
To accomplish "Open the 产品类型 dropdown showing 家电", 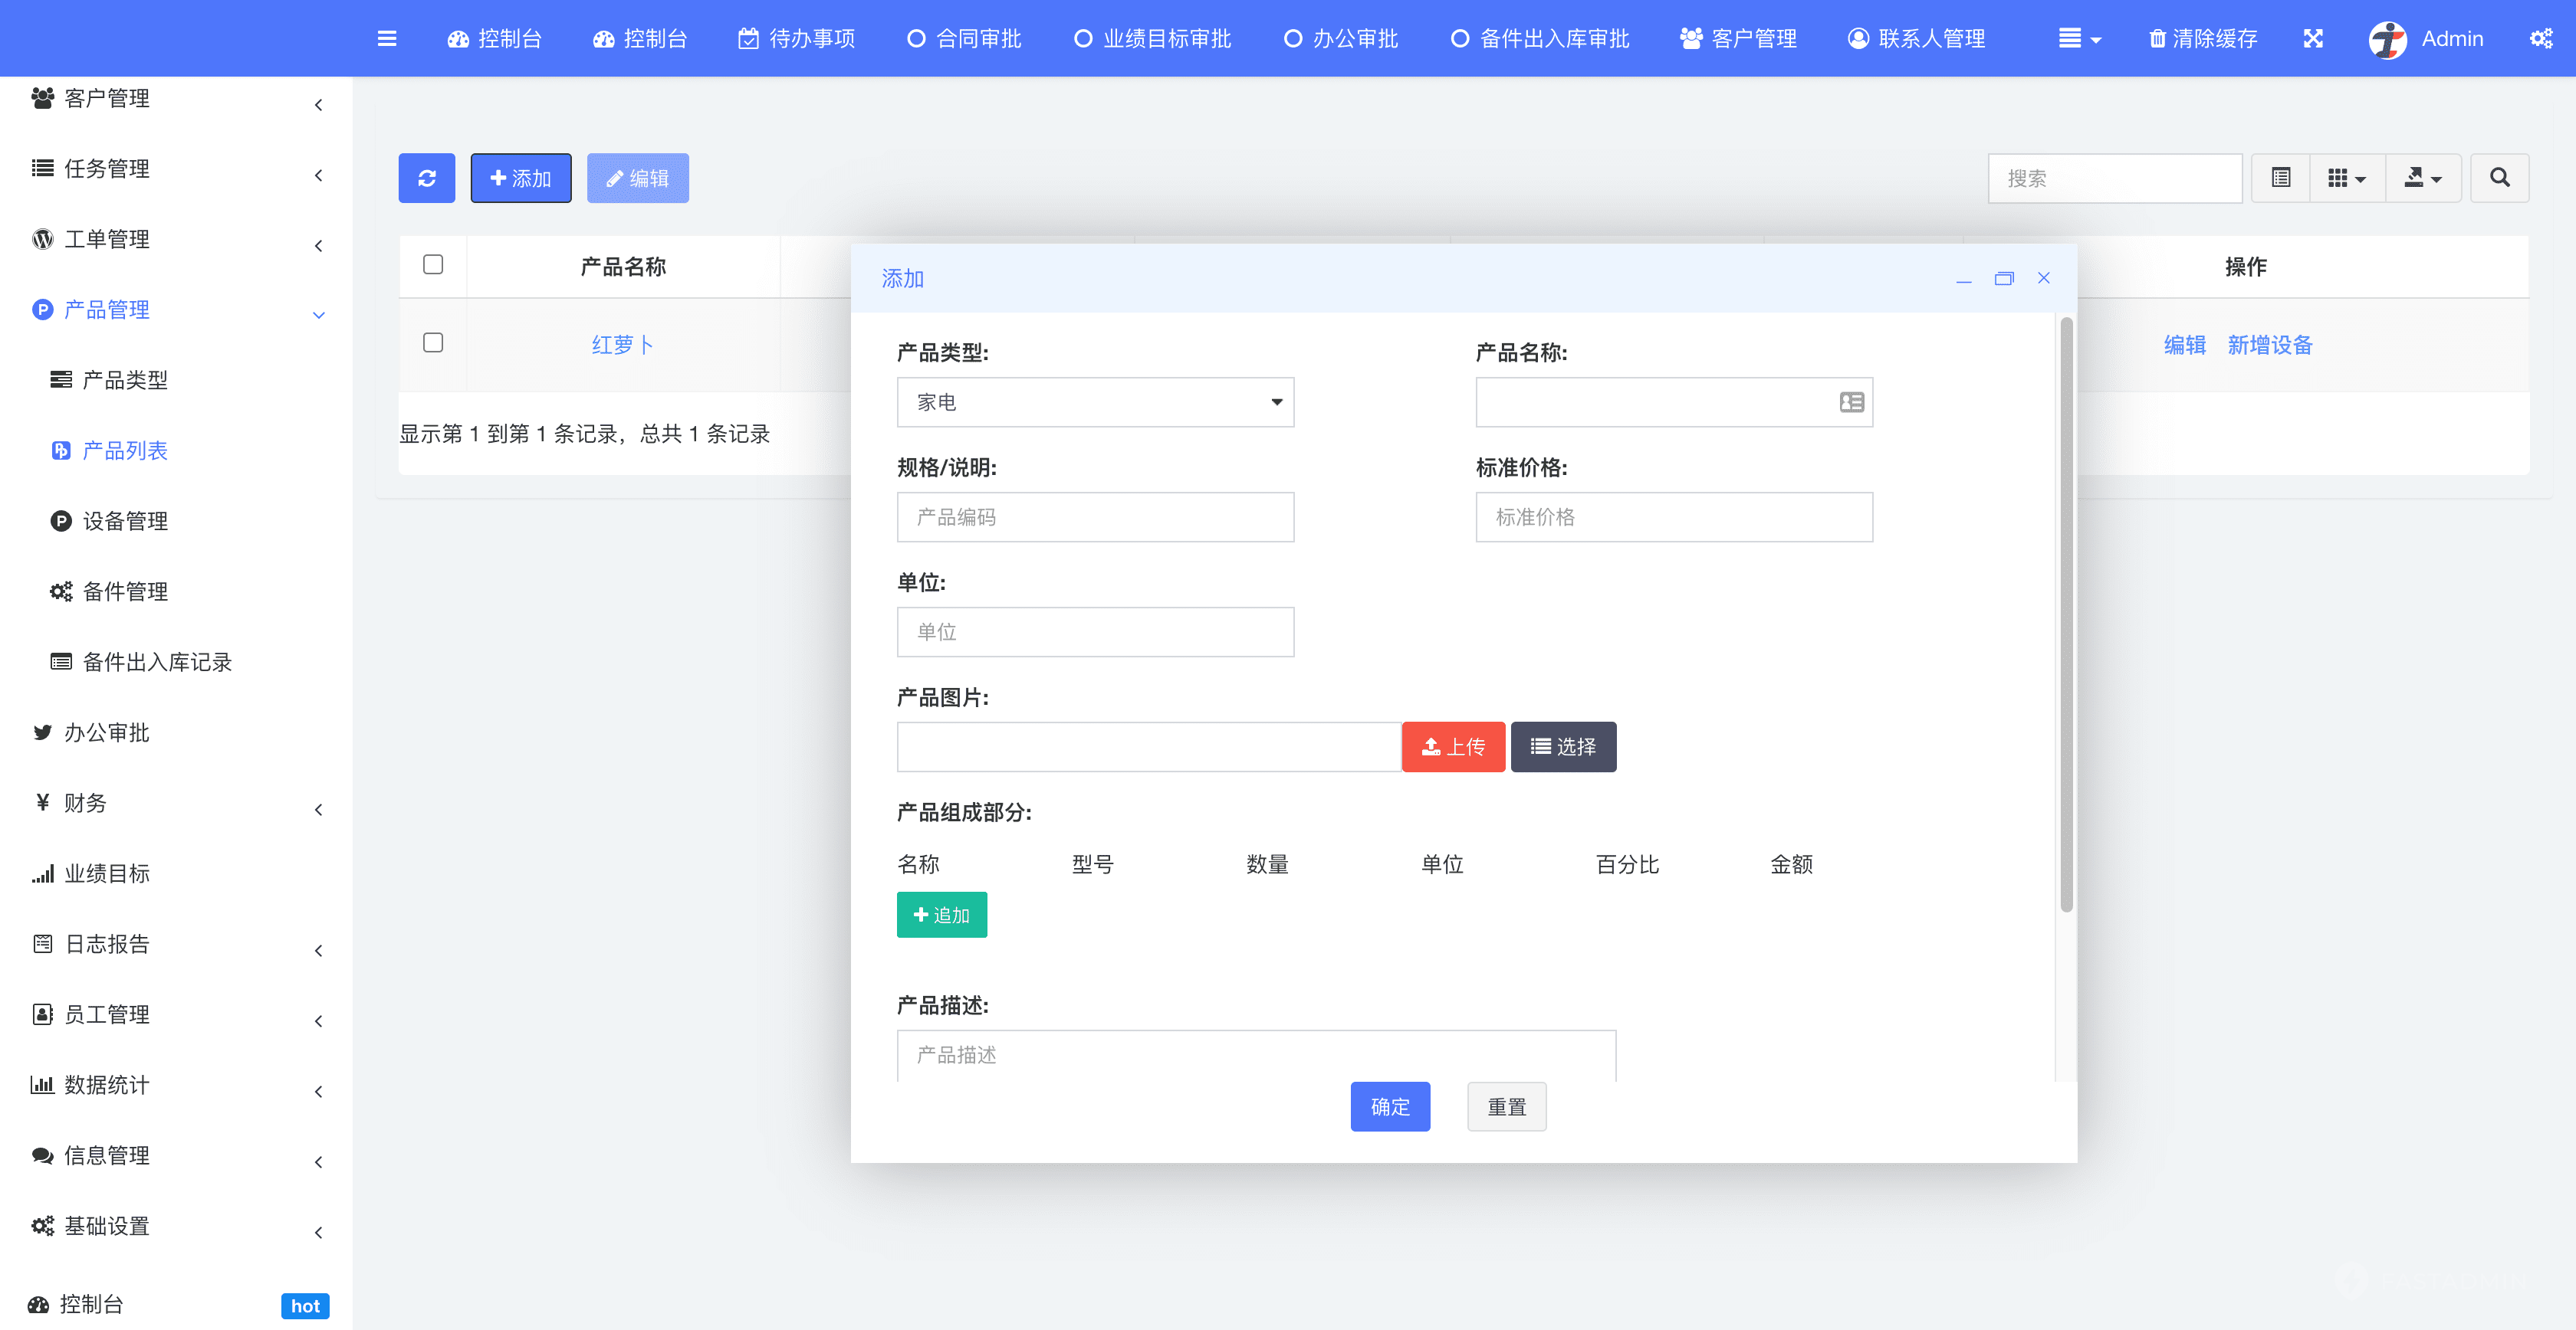I will coord(1095,401).
